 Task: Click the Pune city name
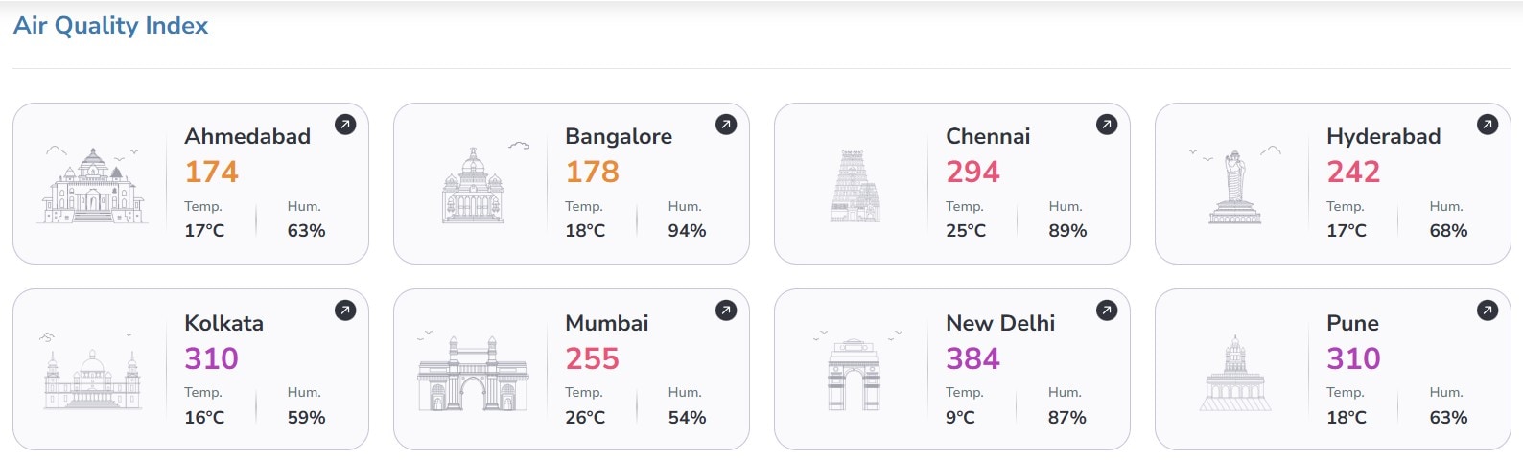point(1352,323)
